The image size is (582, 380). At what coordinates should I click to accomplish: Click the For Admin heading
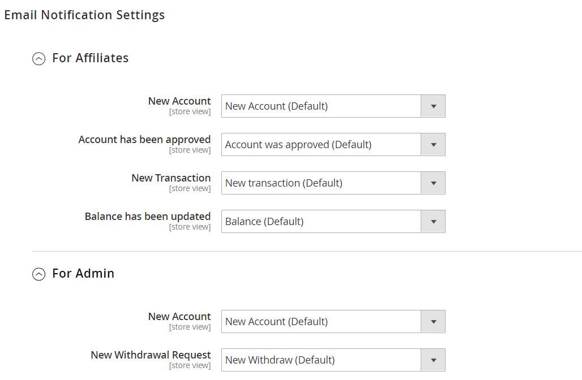click(83, 273)
